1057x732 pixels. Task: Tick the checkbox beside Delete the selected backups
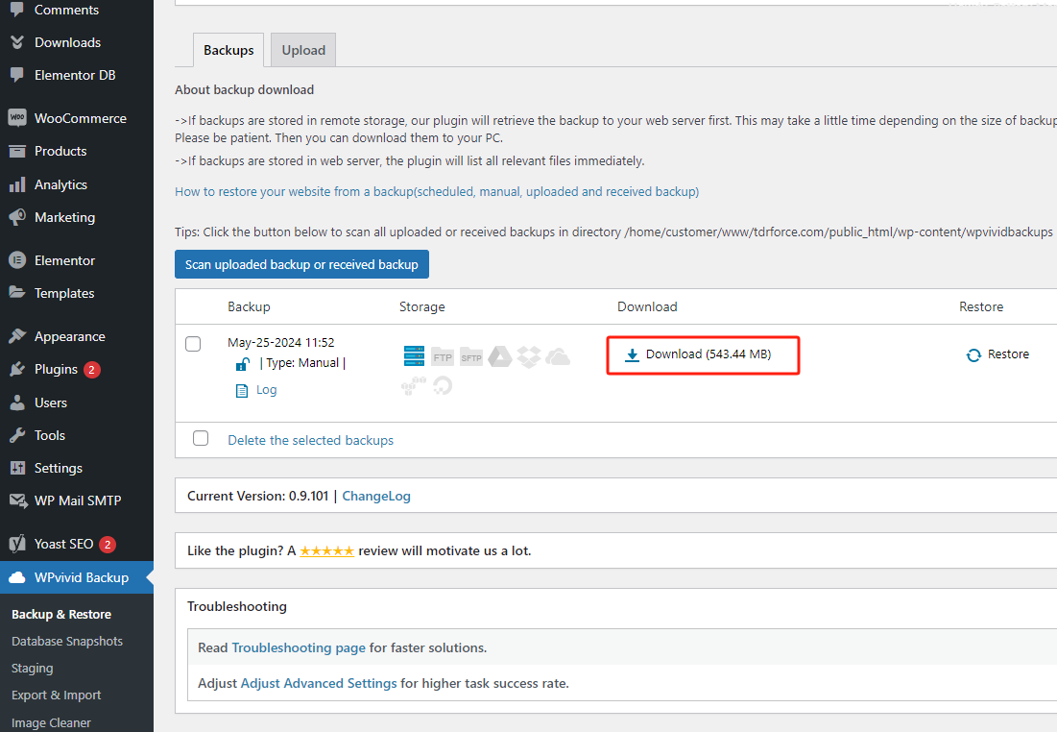pyautogui.click(x=201, y=438)
